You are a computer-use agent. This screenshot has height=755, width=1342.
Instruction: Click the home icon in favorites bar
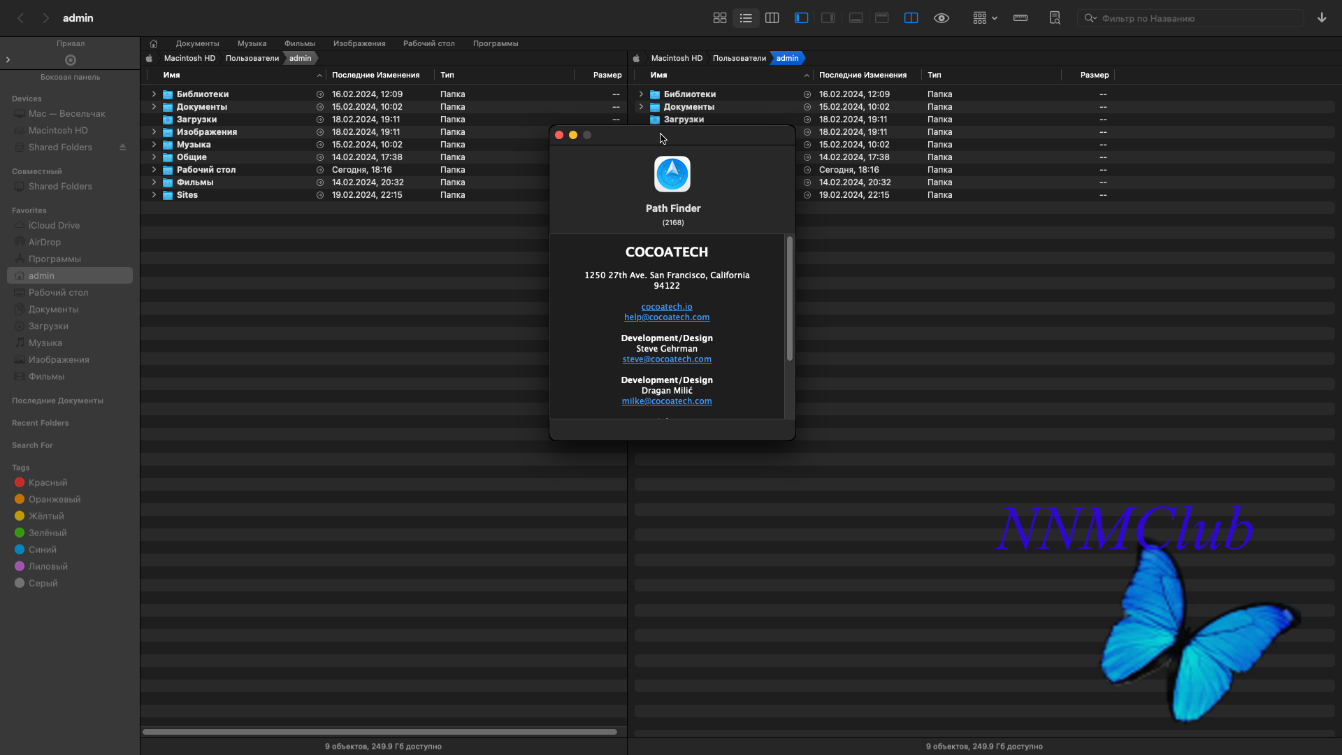[153, 43]
